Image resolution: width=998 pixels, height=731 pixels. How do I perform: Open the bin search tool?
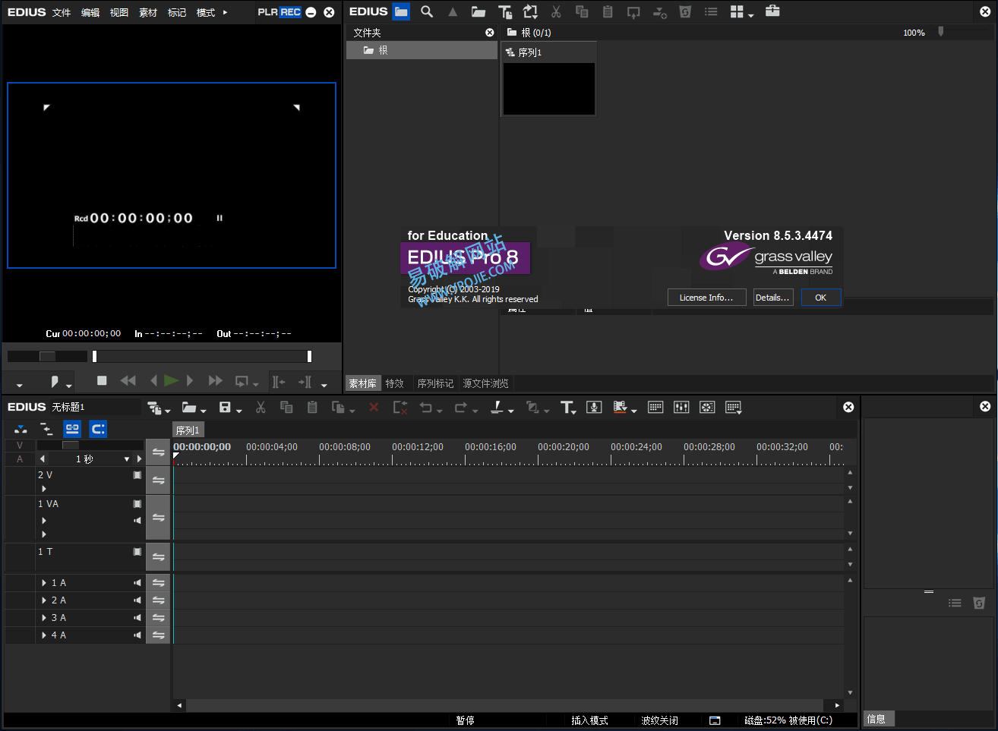coord(427,11)
